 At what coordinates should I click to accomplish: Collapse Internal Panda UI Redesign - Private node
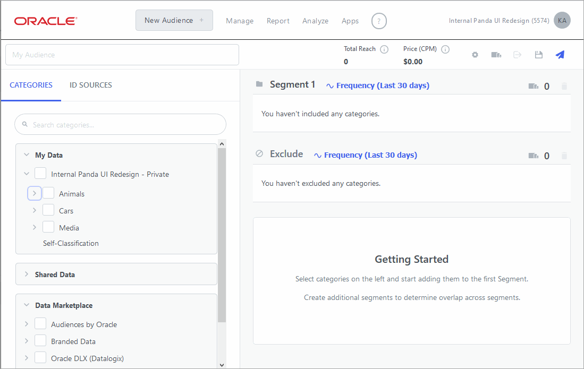27,174
